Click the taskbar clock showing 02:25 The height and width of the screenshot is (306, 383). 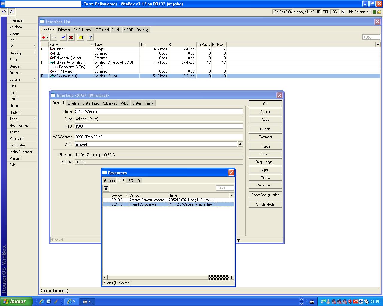click(375, 302)
